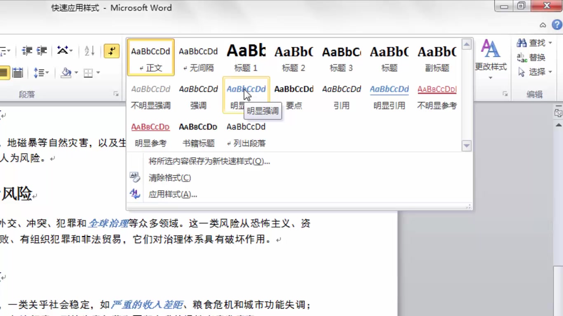Apply the 引用 style

coord(341,95)
